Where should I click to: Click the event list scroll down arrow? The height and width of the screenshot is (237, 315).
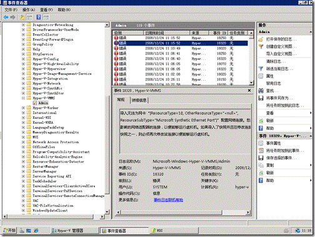tap(251, 83)
